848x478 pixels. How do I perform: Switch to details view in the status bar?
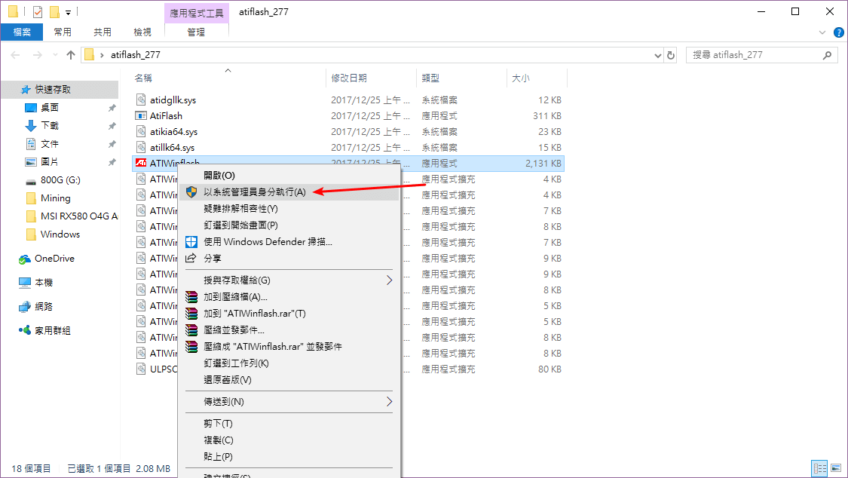click(x=820, y=468)
